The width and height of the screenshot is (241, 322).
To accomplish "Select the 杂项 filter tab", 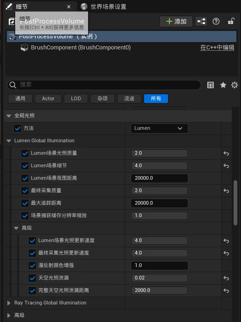I will [x=102, y=98].
